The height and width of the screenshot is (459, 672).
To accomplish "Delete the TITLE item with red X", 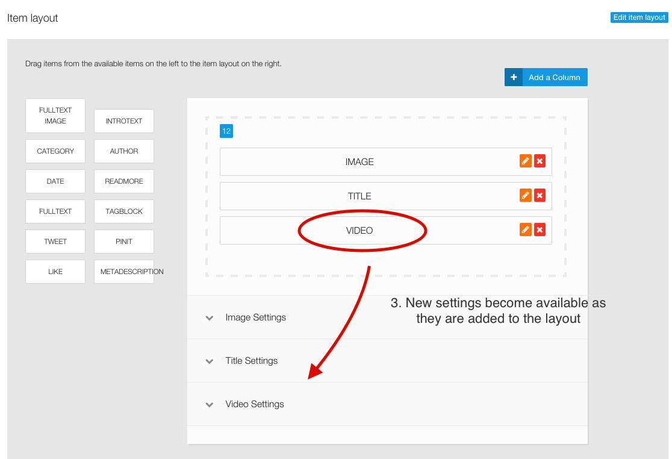I will (540, 195).
